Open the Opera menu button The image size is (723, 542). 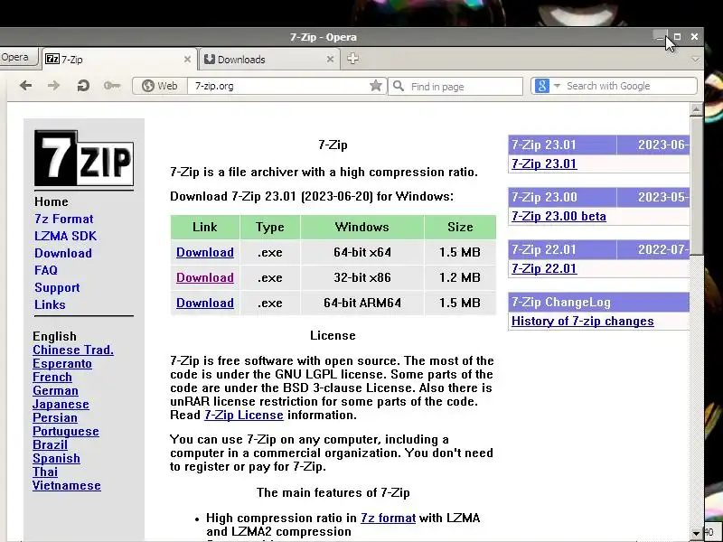click(18, 58)
